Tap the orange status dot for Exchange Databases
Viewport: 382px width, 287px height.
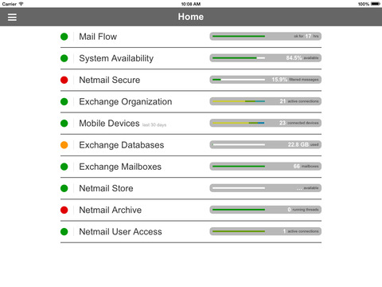[x=64, y=145]
